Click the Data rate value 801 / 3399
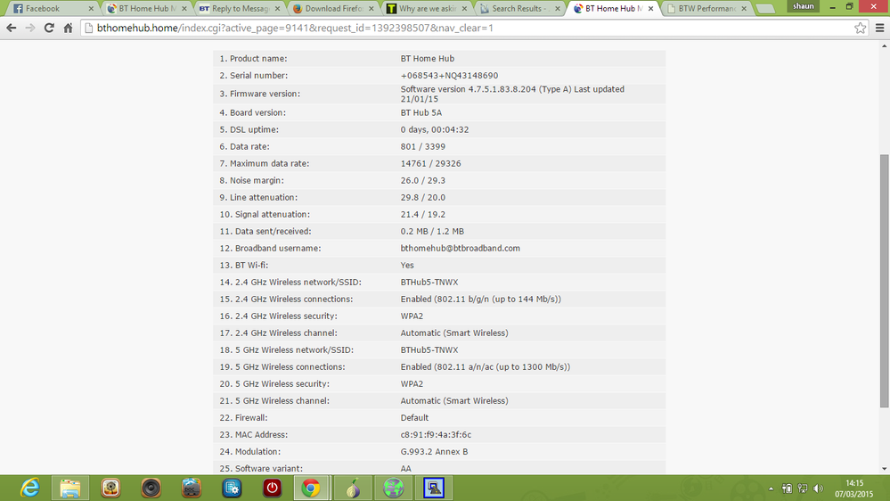This screenshot has width=890, height=501. 423,146
